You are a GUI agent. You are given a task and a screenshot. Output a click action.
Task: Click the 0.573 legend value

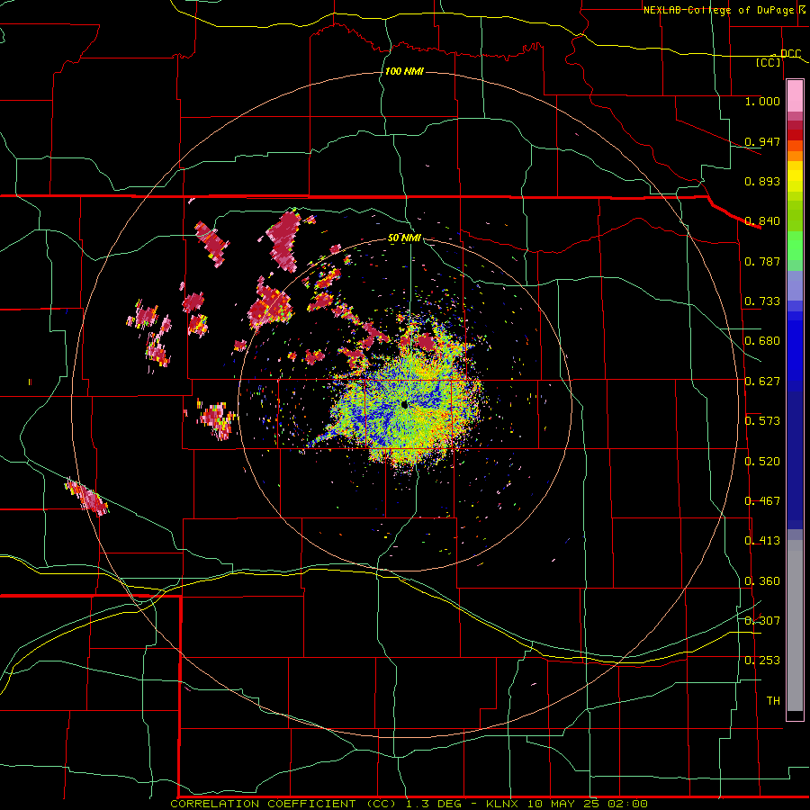tap(762, 421)
